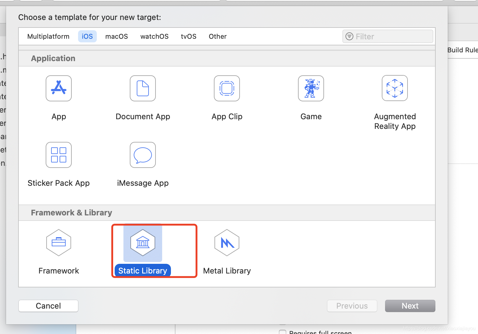This screenshot has width=478, height=334.
Task: Click the Augmented Reality App label
Action: (395, 121)
